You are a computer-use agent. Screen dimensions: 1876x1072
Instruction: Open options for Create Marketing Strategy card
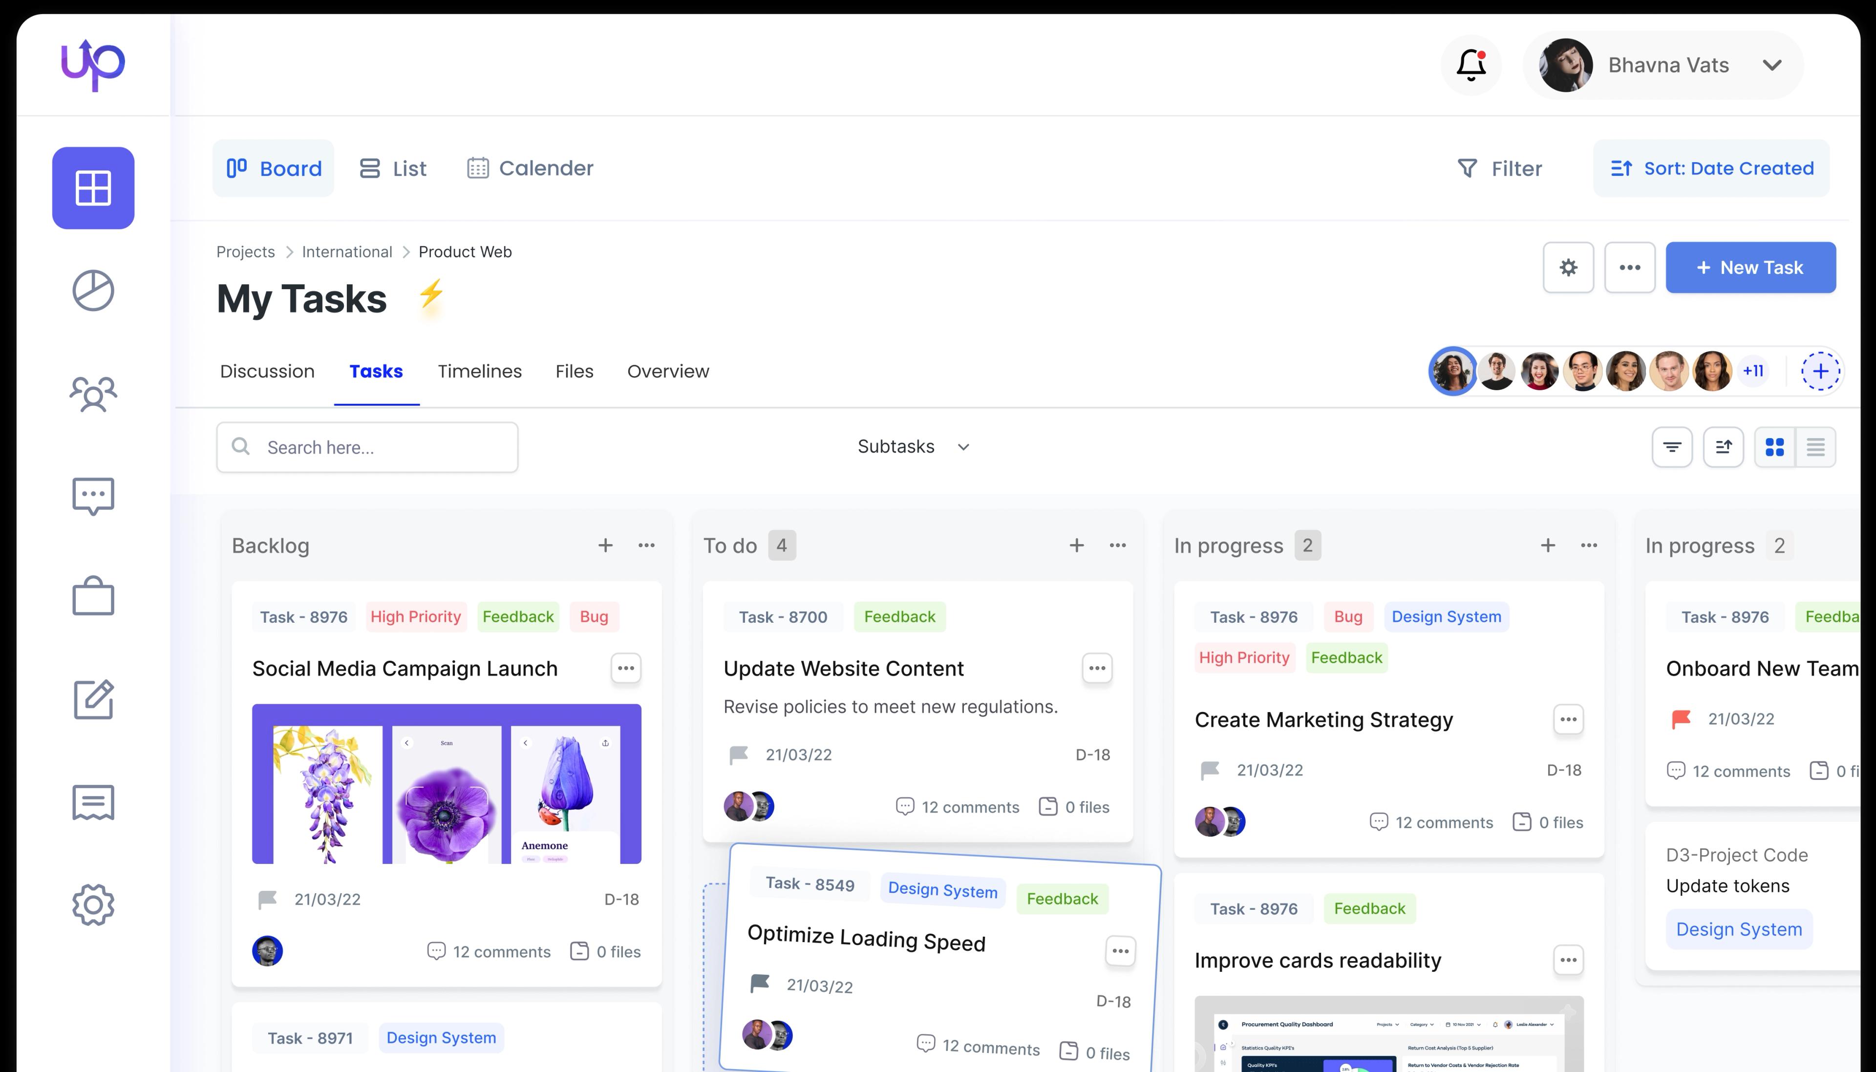coord(1568,719)
